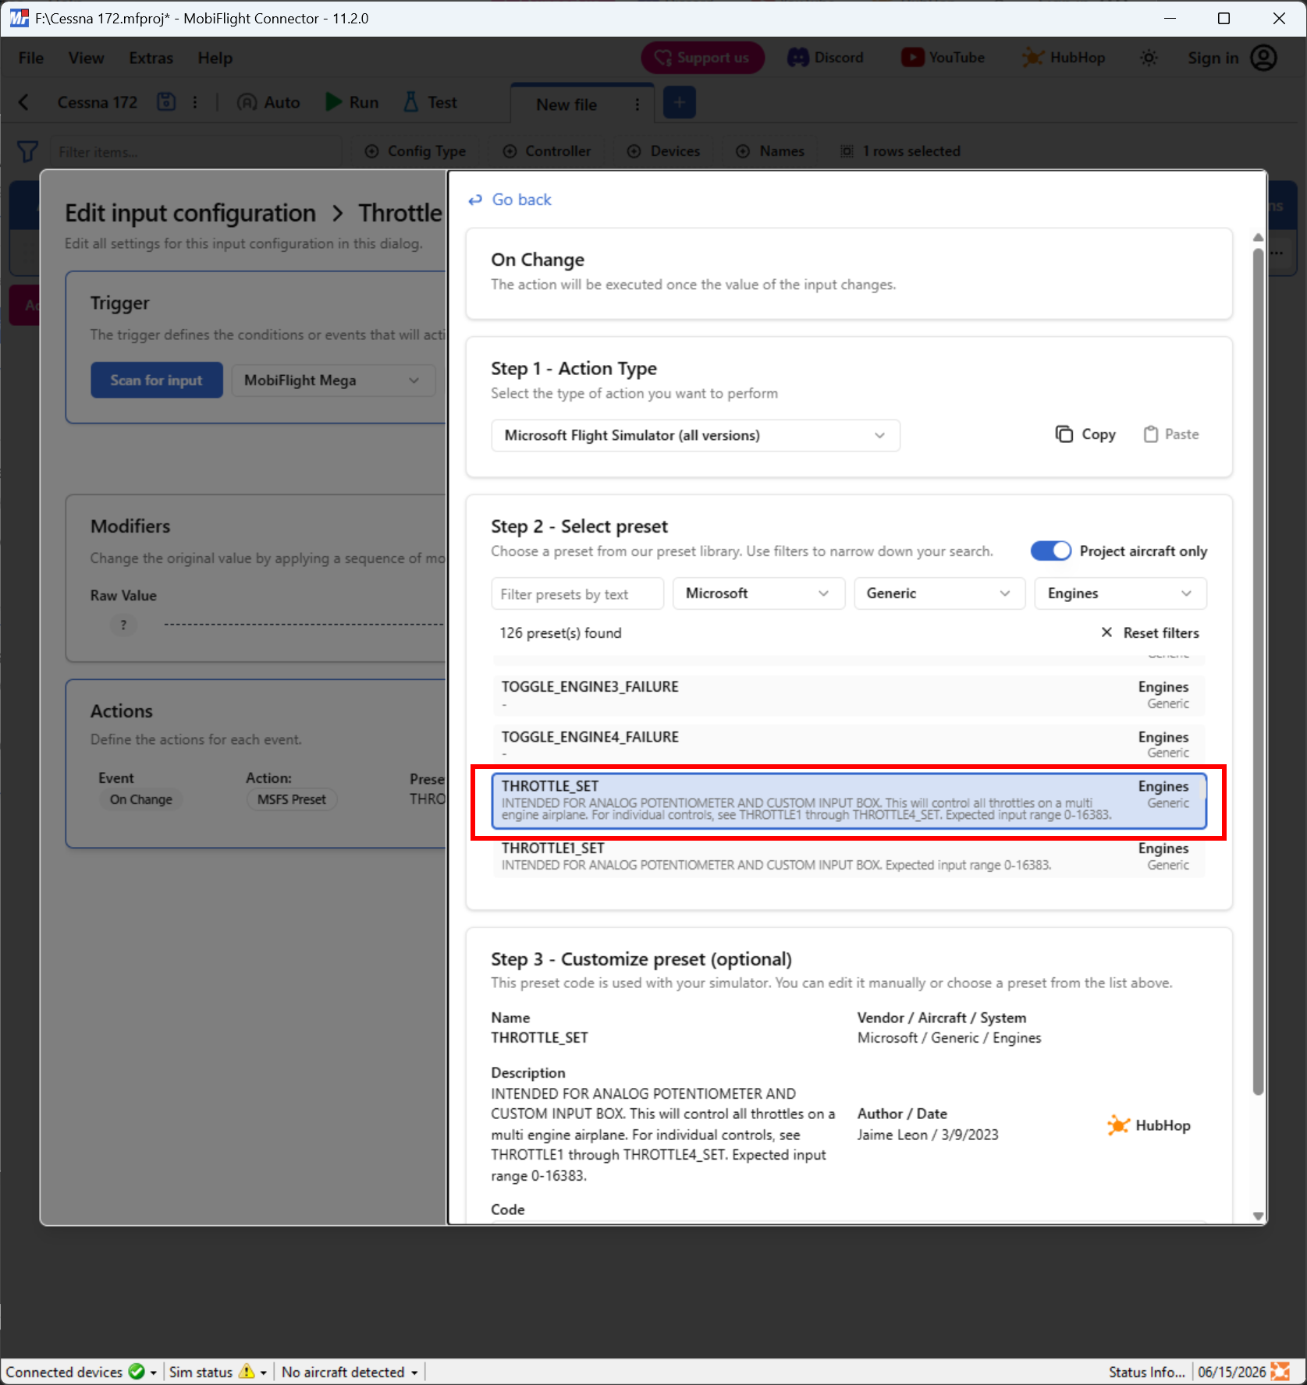Click the Scan for input button
Image resolution: width=1307 pixels, height=1385 pixels.
coord(157,381)
